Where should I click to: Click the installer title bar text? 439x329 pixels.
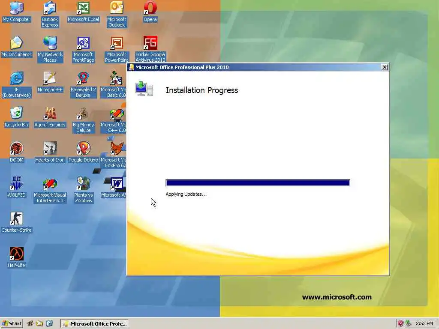182,67
